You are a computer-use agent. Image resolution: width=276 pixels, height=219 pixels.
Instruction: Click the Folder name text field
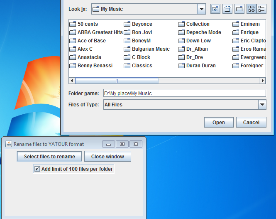184,93
